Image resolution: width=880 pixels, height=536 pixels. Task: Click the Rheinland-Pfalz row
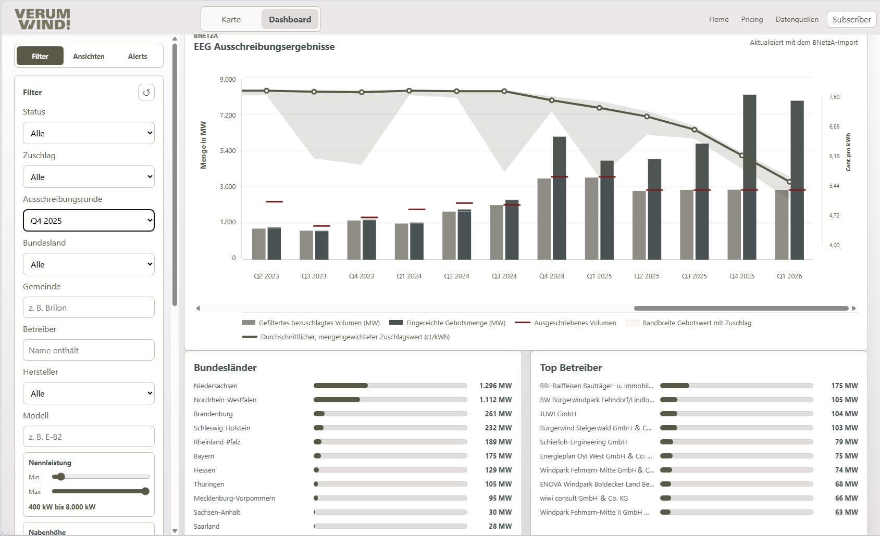(353, 442)
